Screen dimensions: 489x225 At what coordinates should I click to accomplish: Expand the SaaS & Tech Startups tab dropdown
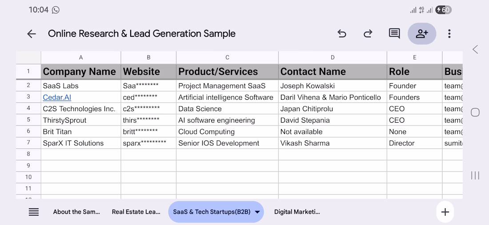click(x=257, y=212)
